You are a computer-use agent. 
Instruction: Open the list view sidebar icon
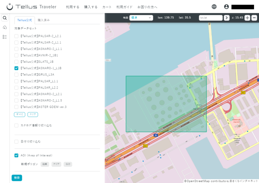coord(5,37)
